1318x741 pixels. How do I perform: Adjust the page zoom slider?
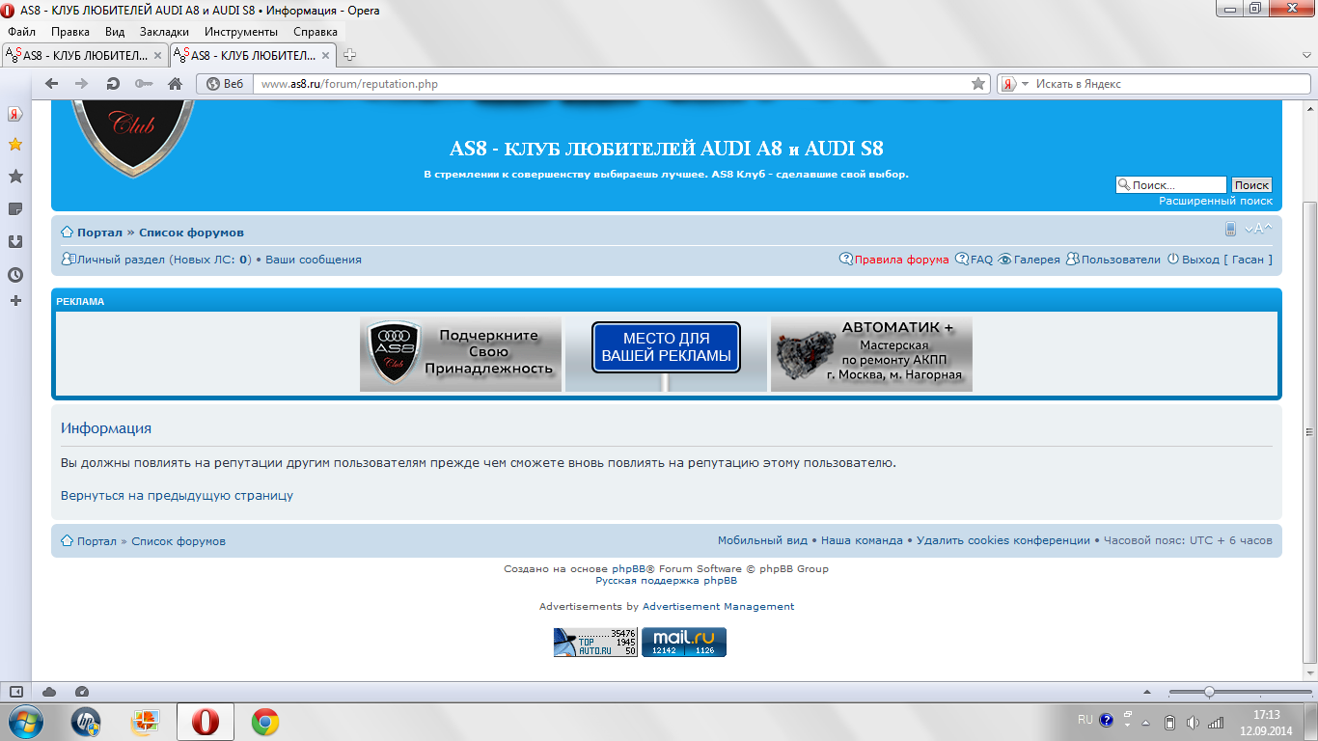coord(1209,692)
